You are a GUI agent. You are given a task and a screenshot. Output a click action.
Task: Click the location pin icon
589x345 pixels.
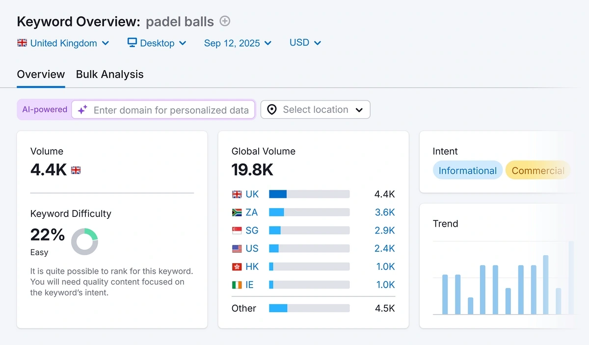pos(272,110)
